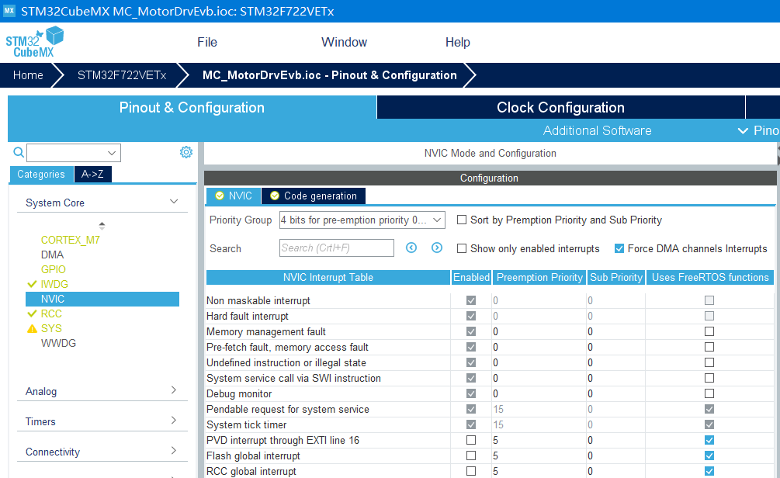Click the magnifier icon beside category search
The height and width of the screenshot is (478, 780).
(19, 152)
